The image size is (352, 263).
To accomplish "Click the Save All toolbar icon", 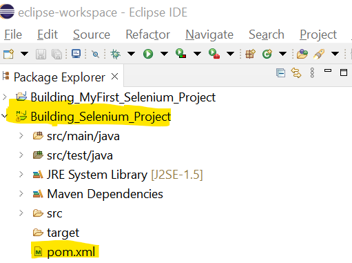I will pyautogui.click(x=56, y=54).
